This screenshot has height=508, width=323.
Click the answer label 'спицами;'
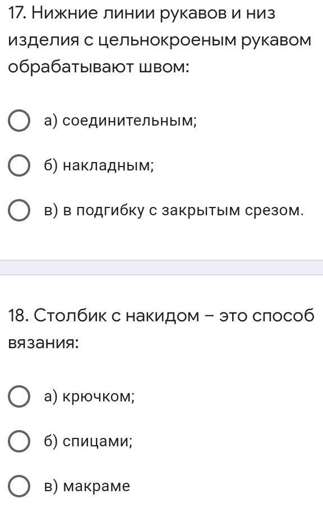click(x=98, y=441)
